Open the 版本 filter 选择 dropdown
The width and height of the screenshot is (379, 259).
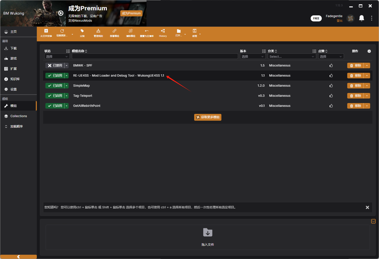pos(253,57)
